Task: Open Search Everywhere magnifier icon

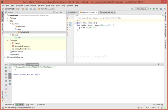Action: pyautogui.click(x=165, y=9)
